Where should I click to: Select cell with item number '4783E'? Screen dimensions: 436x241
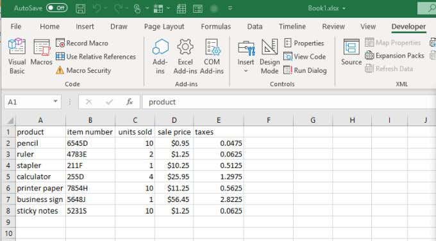tap(90, 154)
